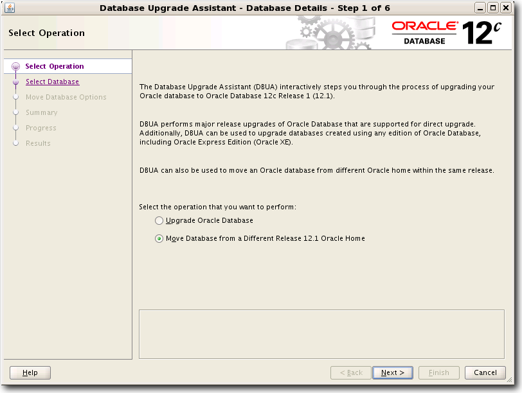Click the Select Operation page heading
The width and height of the screenshot is (522, 393).
(x=46, y=33)
